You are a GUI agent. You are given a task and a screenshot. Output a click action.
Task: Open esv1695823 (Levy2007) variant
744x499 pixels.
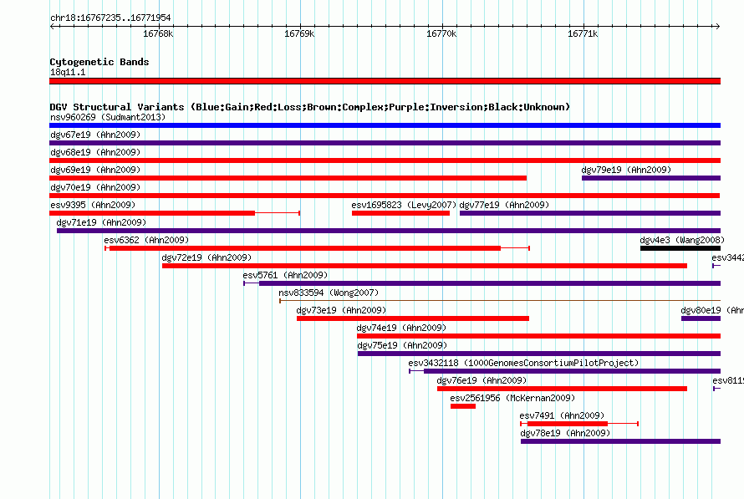(x=404, y=205)
